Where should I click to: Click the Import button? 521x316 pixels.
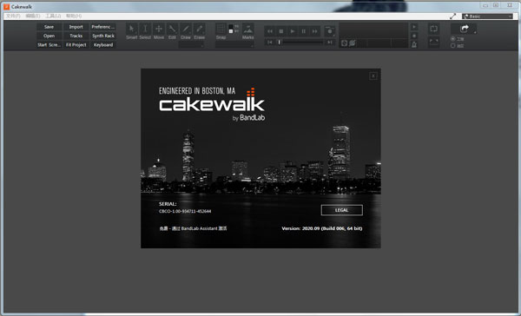tap(76, 27)
